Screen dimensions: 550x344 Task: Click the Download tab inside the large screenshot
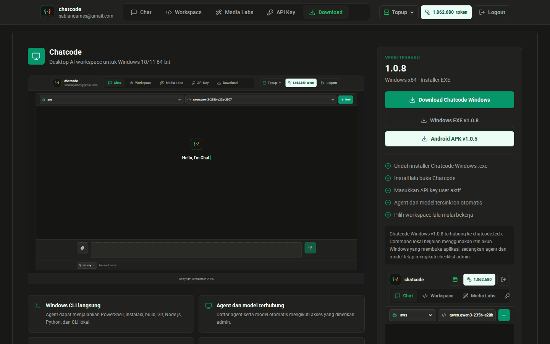(228, 83)
